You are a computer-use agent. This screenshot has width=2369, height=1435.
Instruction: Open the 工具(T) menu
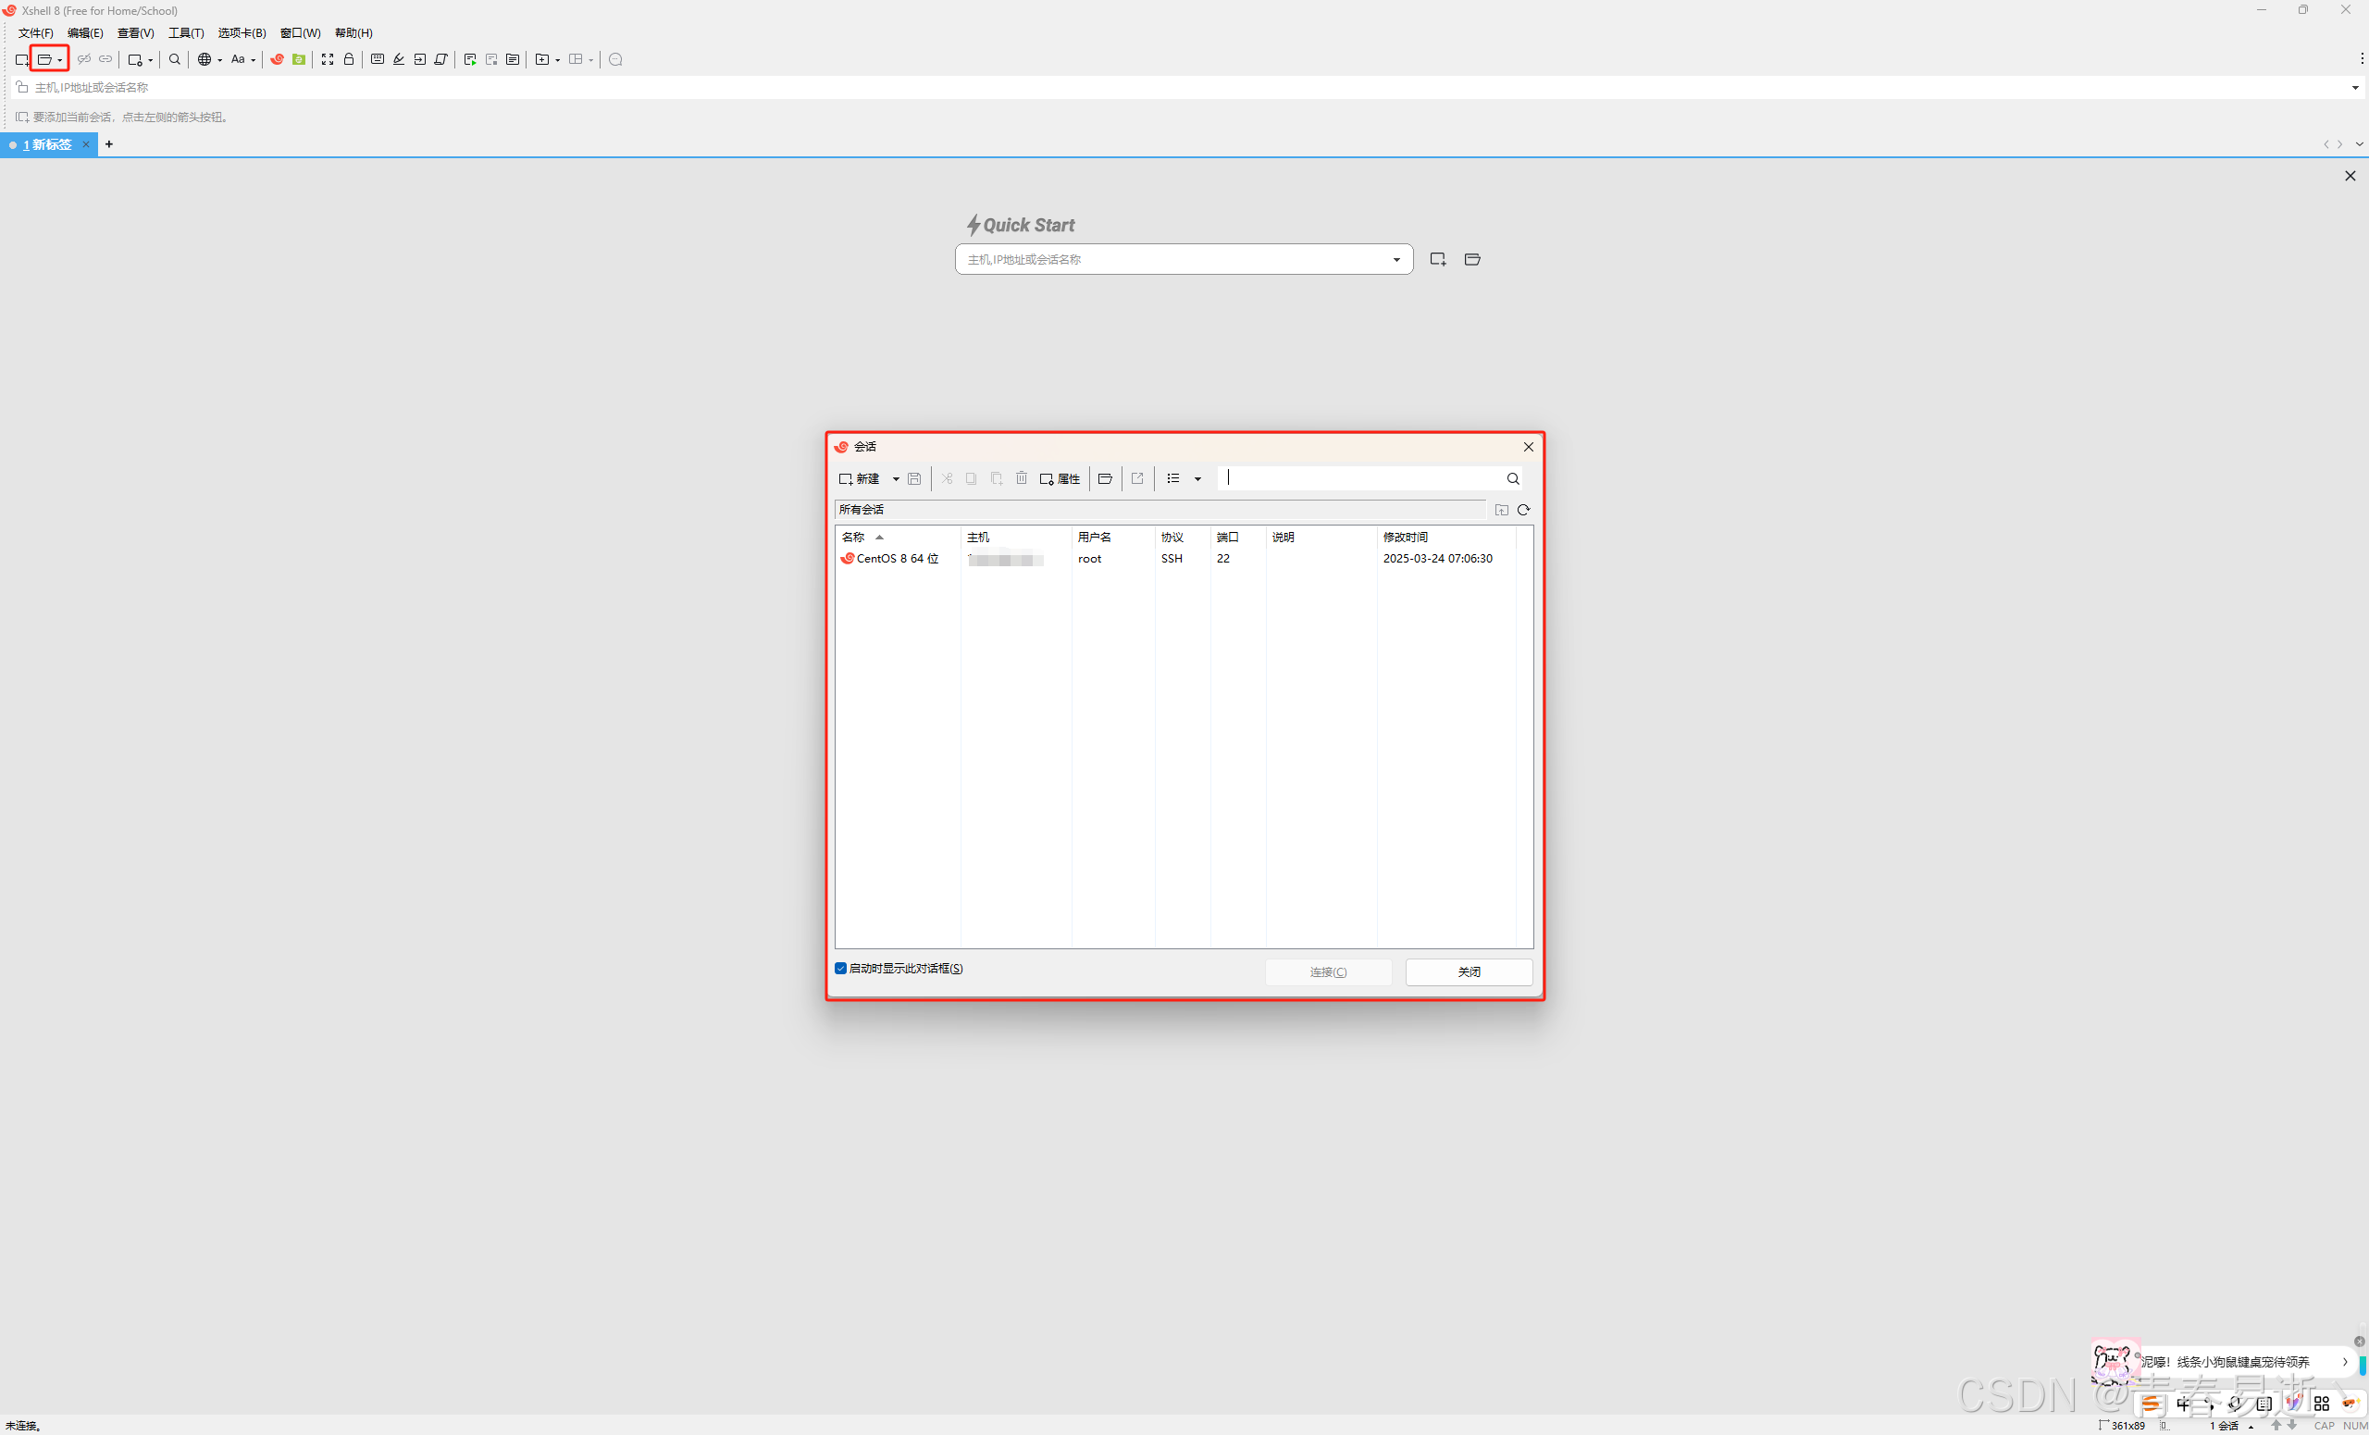(x=186, y=32)
